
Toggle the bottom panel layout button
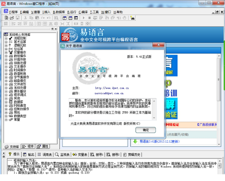tap(70, 18)
